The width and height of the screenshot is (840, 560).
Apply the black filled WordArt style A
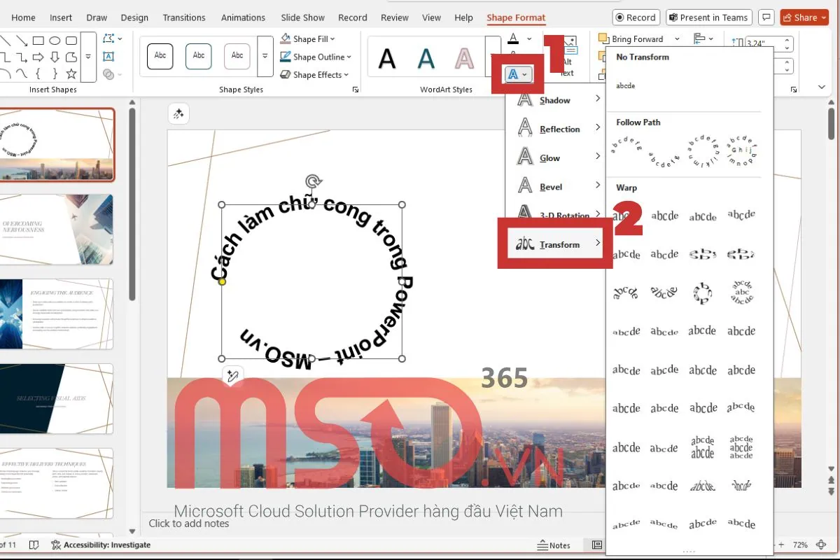[386, 57]
